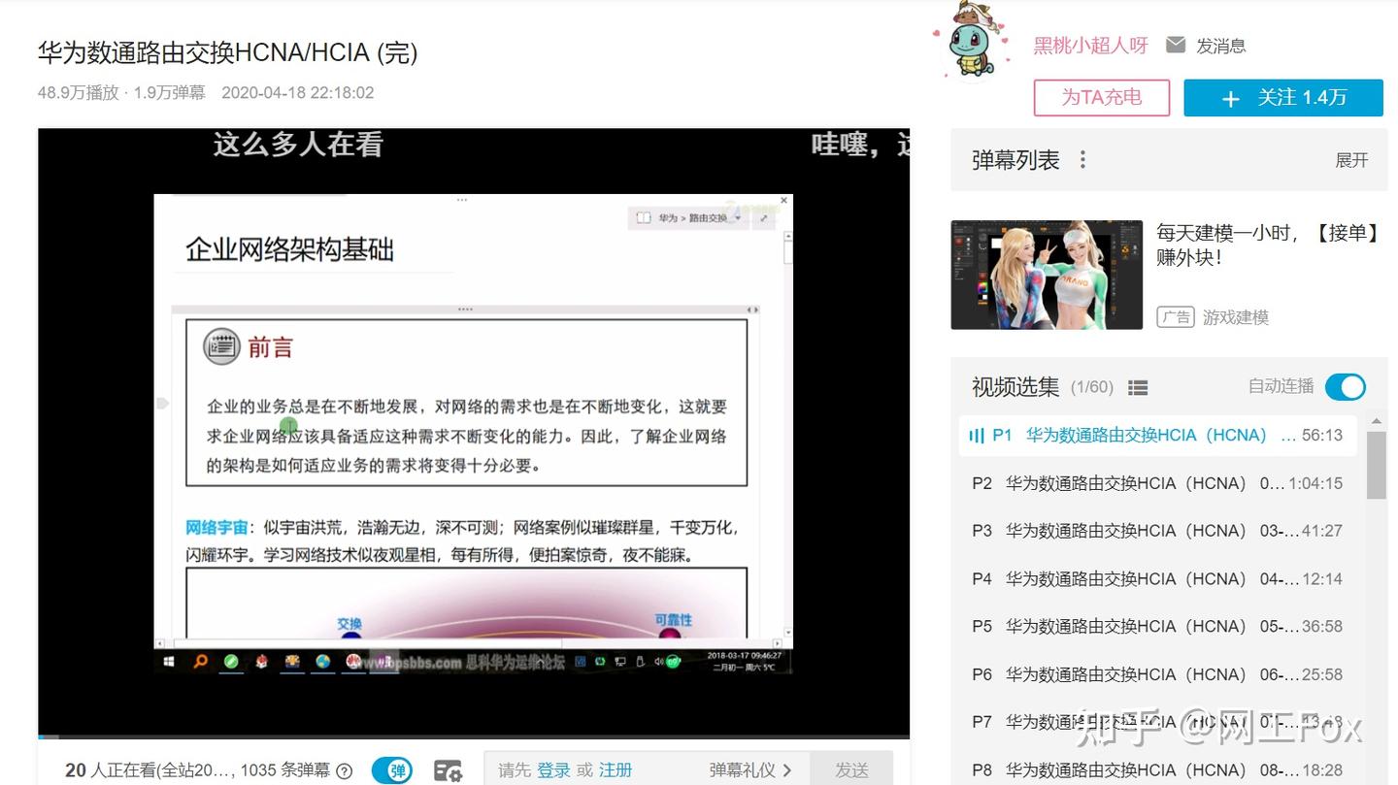Open the danmaku settings gear icon
Viewport: 1398px width, 785px height.
[448, 770]
